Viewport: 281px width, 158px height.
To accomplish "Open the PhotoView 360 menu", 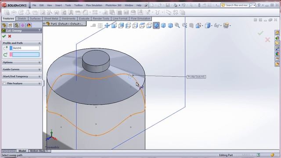I will pyautogui.click(x=113, y=5).
